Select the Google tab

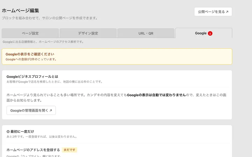pos(204,33)
